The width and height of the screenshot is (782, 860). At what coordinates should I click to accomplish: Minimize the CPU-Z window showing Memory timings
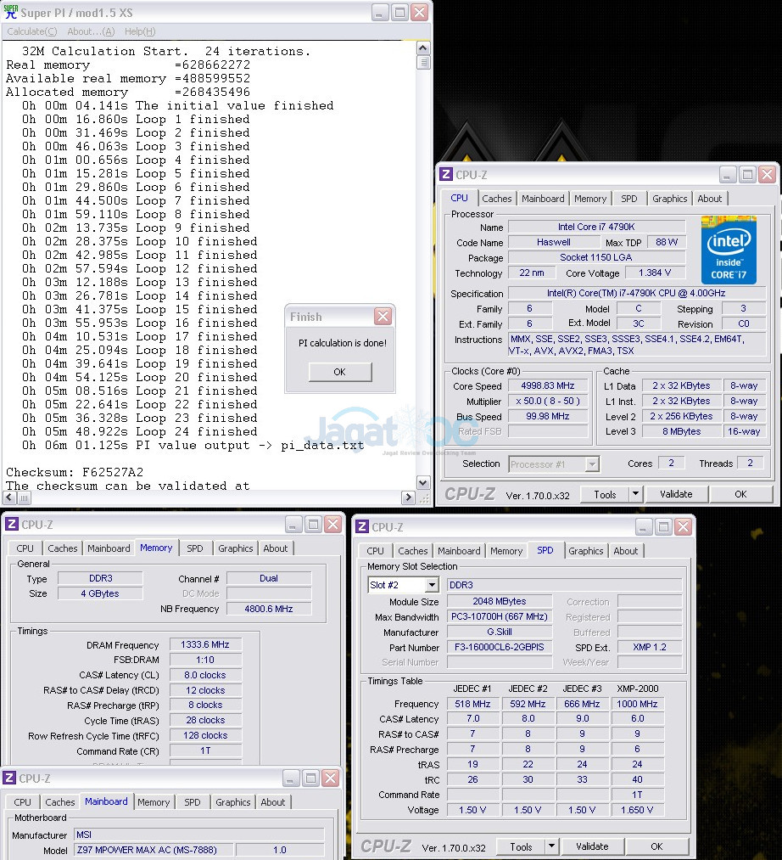(x=293, y=525)
